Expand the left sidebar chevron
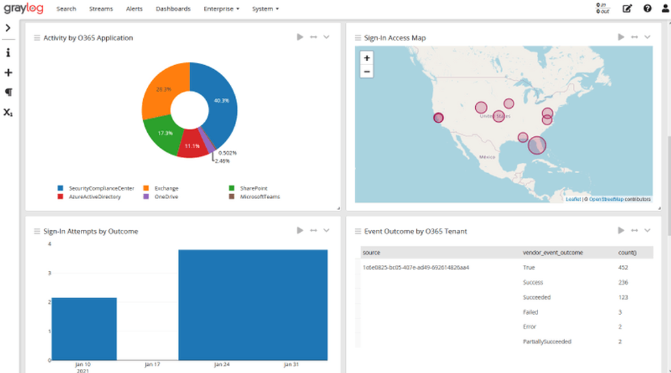This screenshot has height=373, width=671. [x=8, y=28]
